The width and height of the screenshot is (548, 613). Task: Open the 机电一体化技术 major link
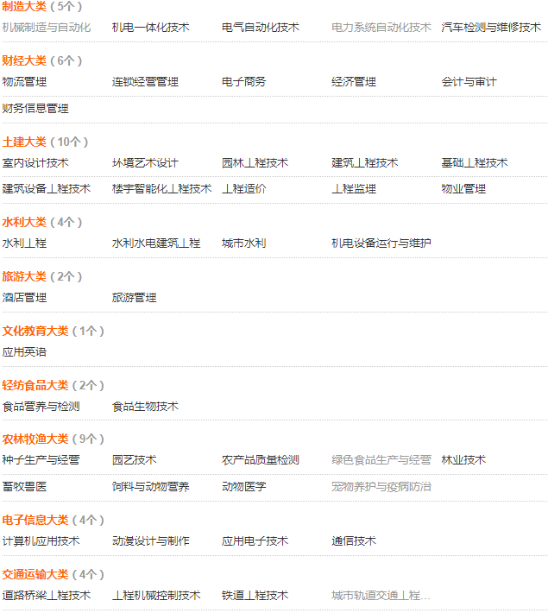(151, 28)
